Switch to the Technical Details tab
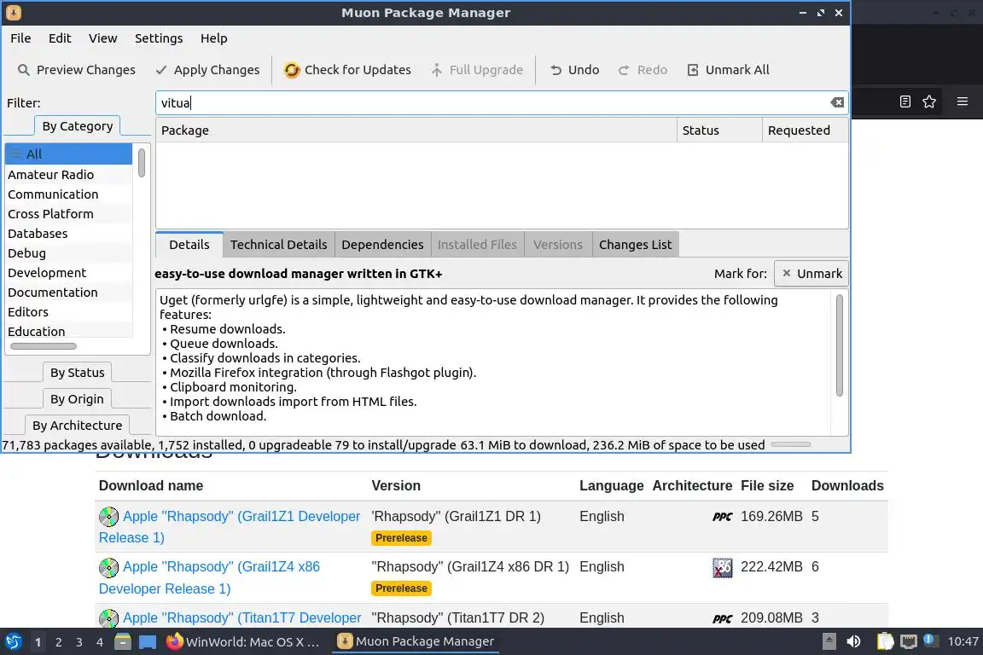Image resolution: width=983 pixels, height=655 pixels. (x=278, y=245)
